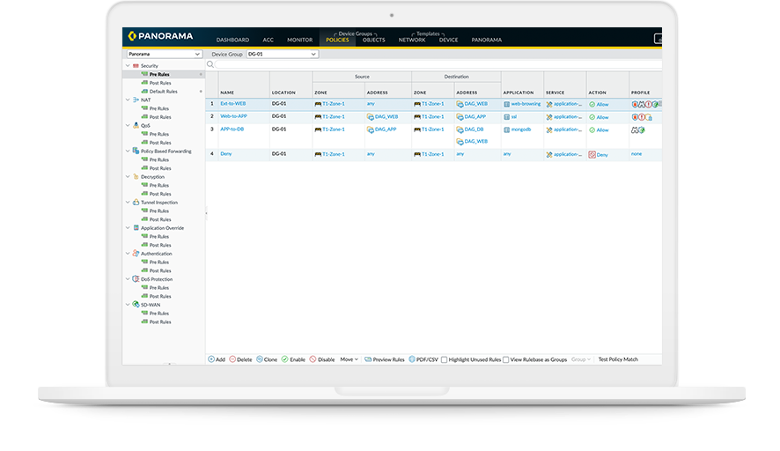780x451 pixels.
Task: Check the View Rulebase as Groups box
Action: (506, 359)
